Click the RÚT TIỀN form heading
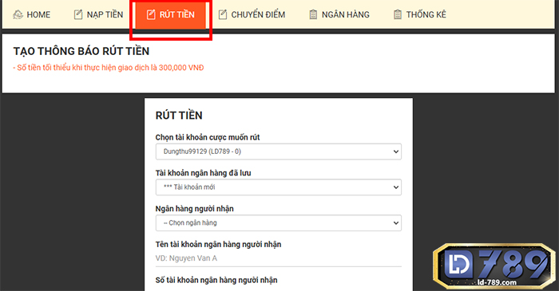 pyautogui.click(x=179, y=116)
